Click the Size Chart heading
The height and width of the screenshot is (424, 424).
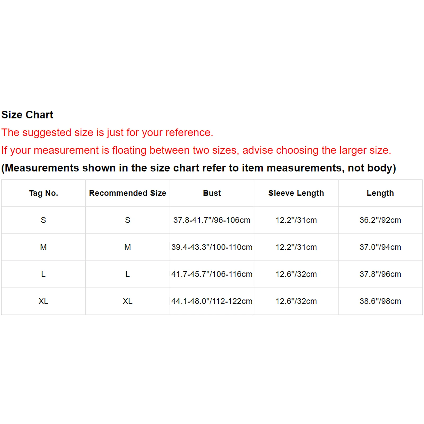(27, 115)
